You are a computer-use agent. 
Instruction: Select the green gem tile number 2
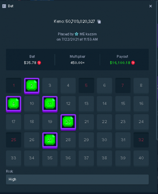32,86
